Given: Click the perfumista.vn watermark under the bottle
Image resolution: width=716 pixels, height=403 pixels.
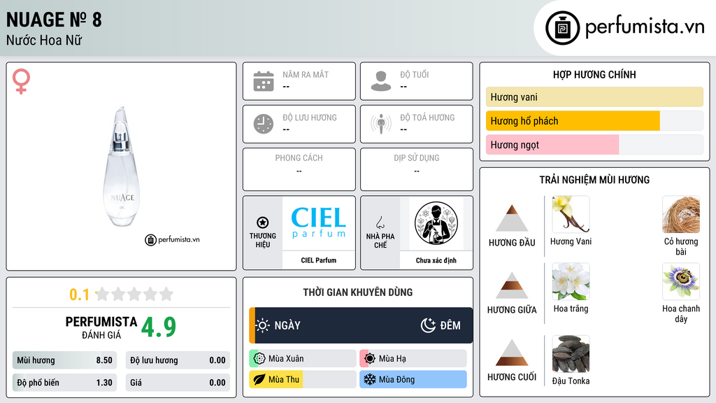Looking at the screenshot, I should (172, 239).
